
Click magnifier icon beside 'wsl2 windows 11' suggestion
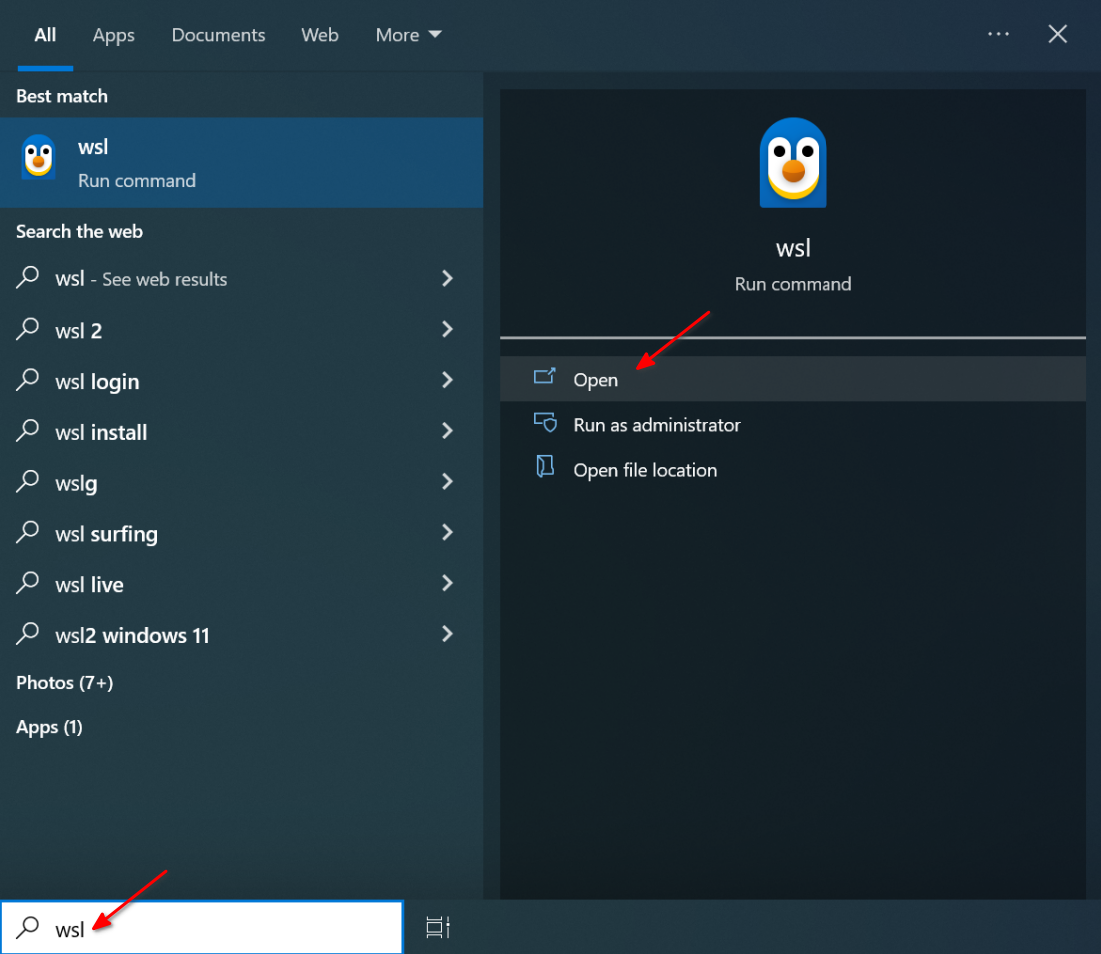point(27,633)
